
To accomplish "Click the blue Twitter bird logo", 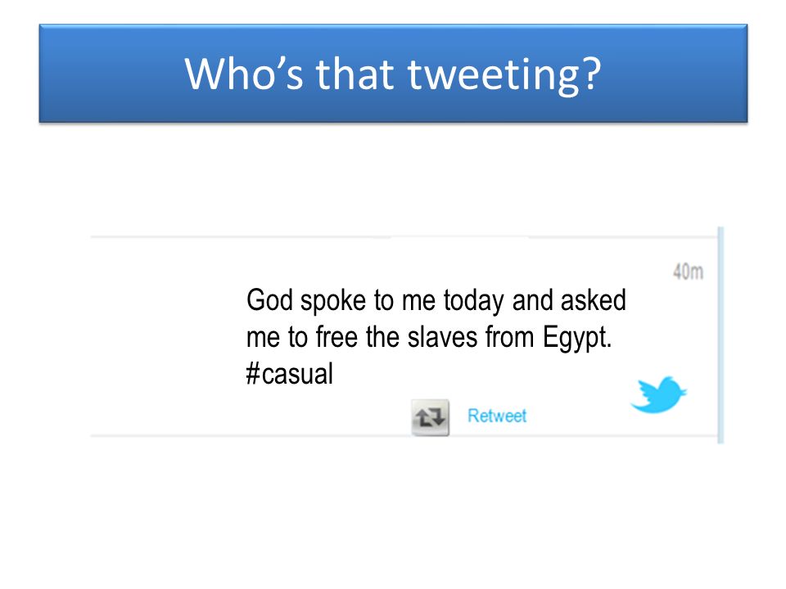I will coord(658,394).
